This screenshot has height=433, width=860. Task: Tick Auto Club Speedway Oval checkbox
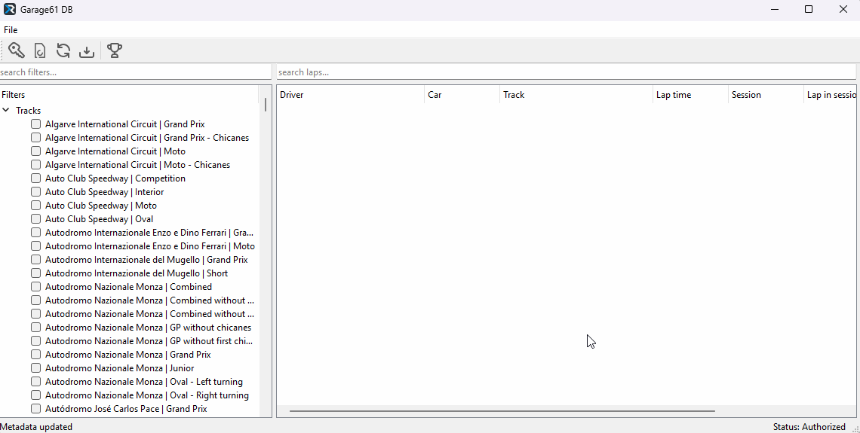[35, 219]
